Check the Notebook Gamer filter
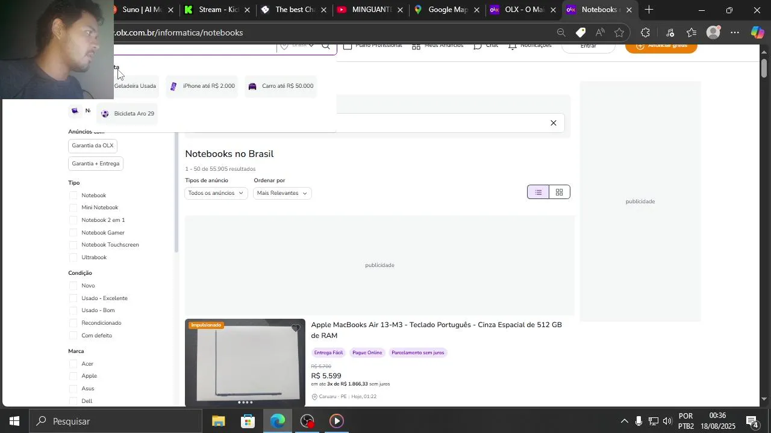 coord(73,233)
